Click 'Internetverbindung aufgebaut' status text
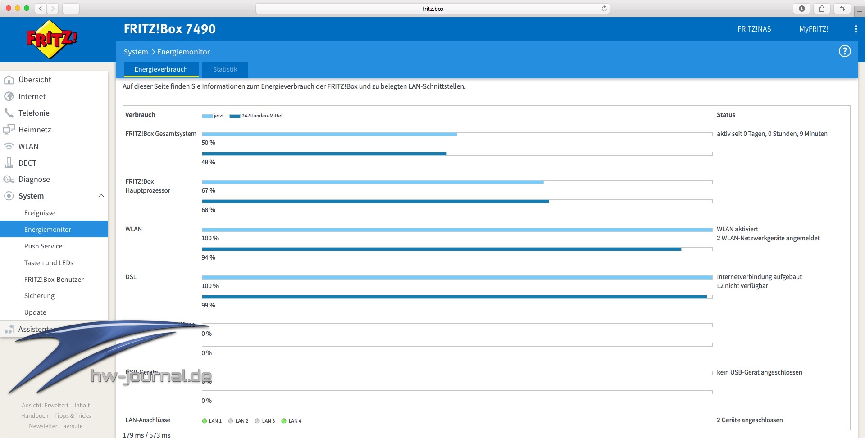The height and width of the screenshot is (438, 865). pos(759,277)
